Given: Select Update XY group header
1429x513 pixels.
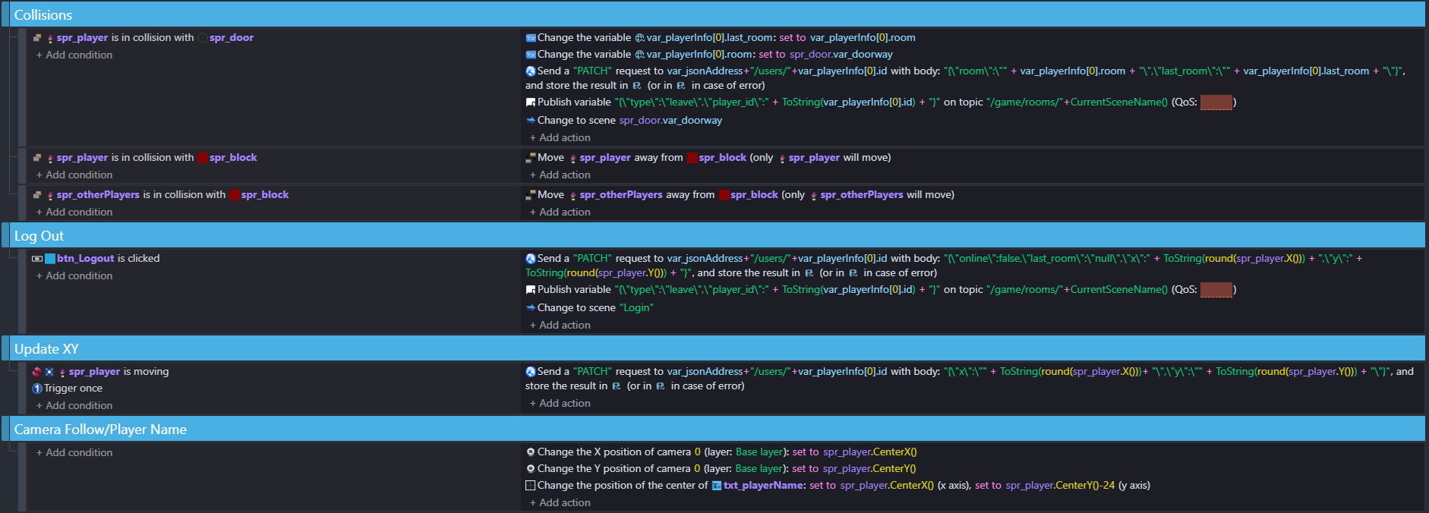Looking at the screenshot, I should 718,348.
